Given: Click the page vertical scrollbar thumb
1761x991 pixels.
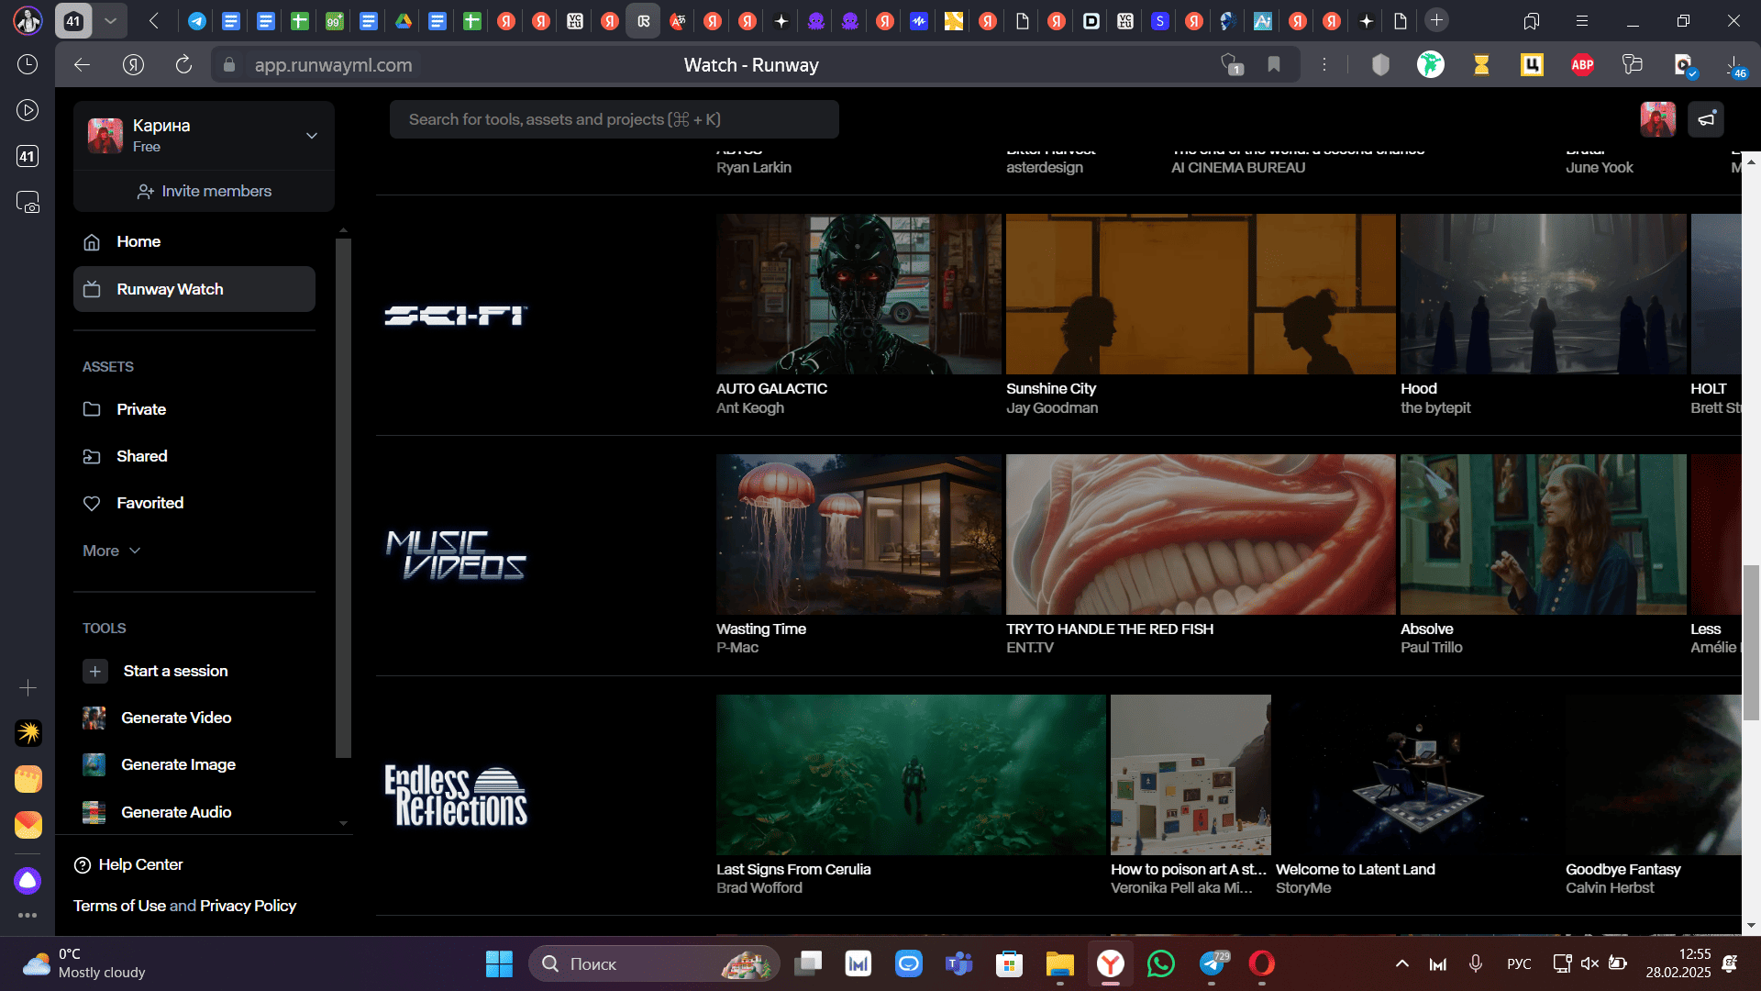Looking at the screenshot, I should [1751, 642].
